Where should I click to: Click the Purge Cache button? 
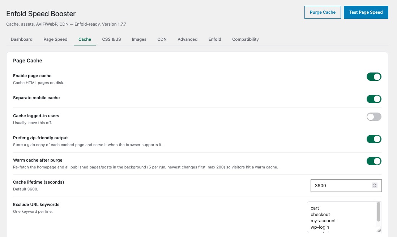323,12
